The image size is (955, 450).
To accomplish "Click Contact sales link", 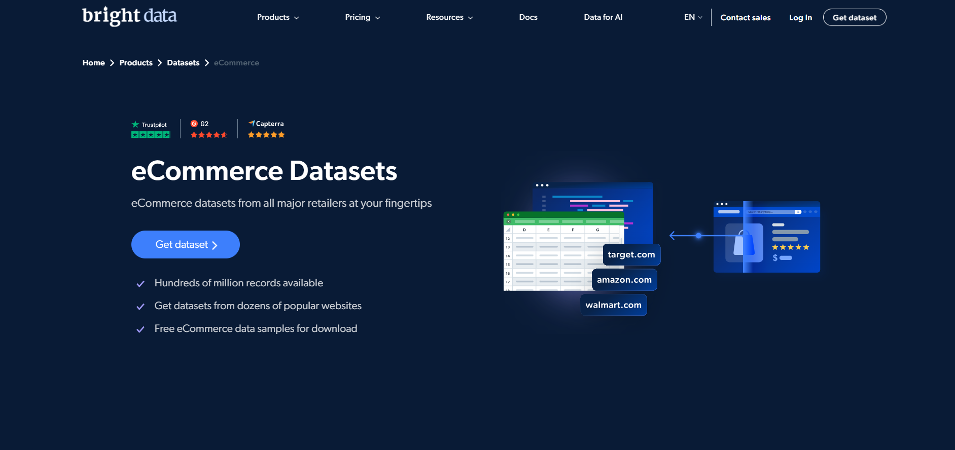I will tap(745, 18).
